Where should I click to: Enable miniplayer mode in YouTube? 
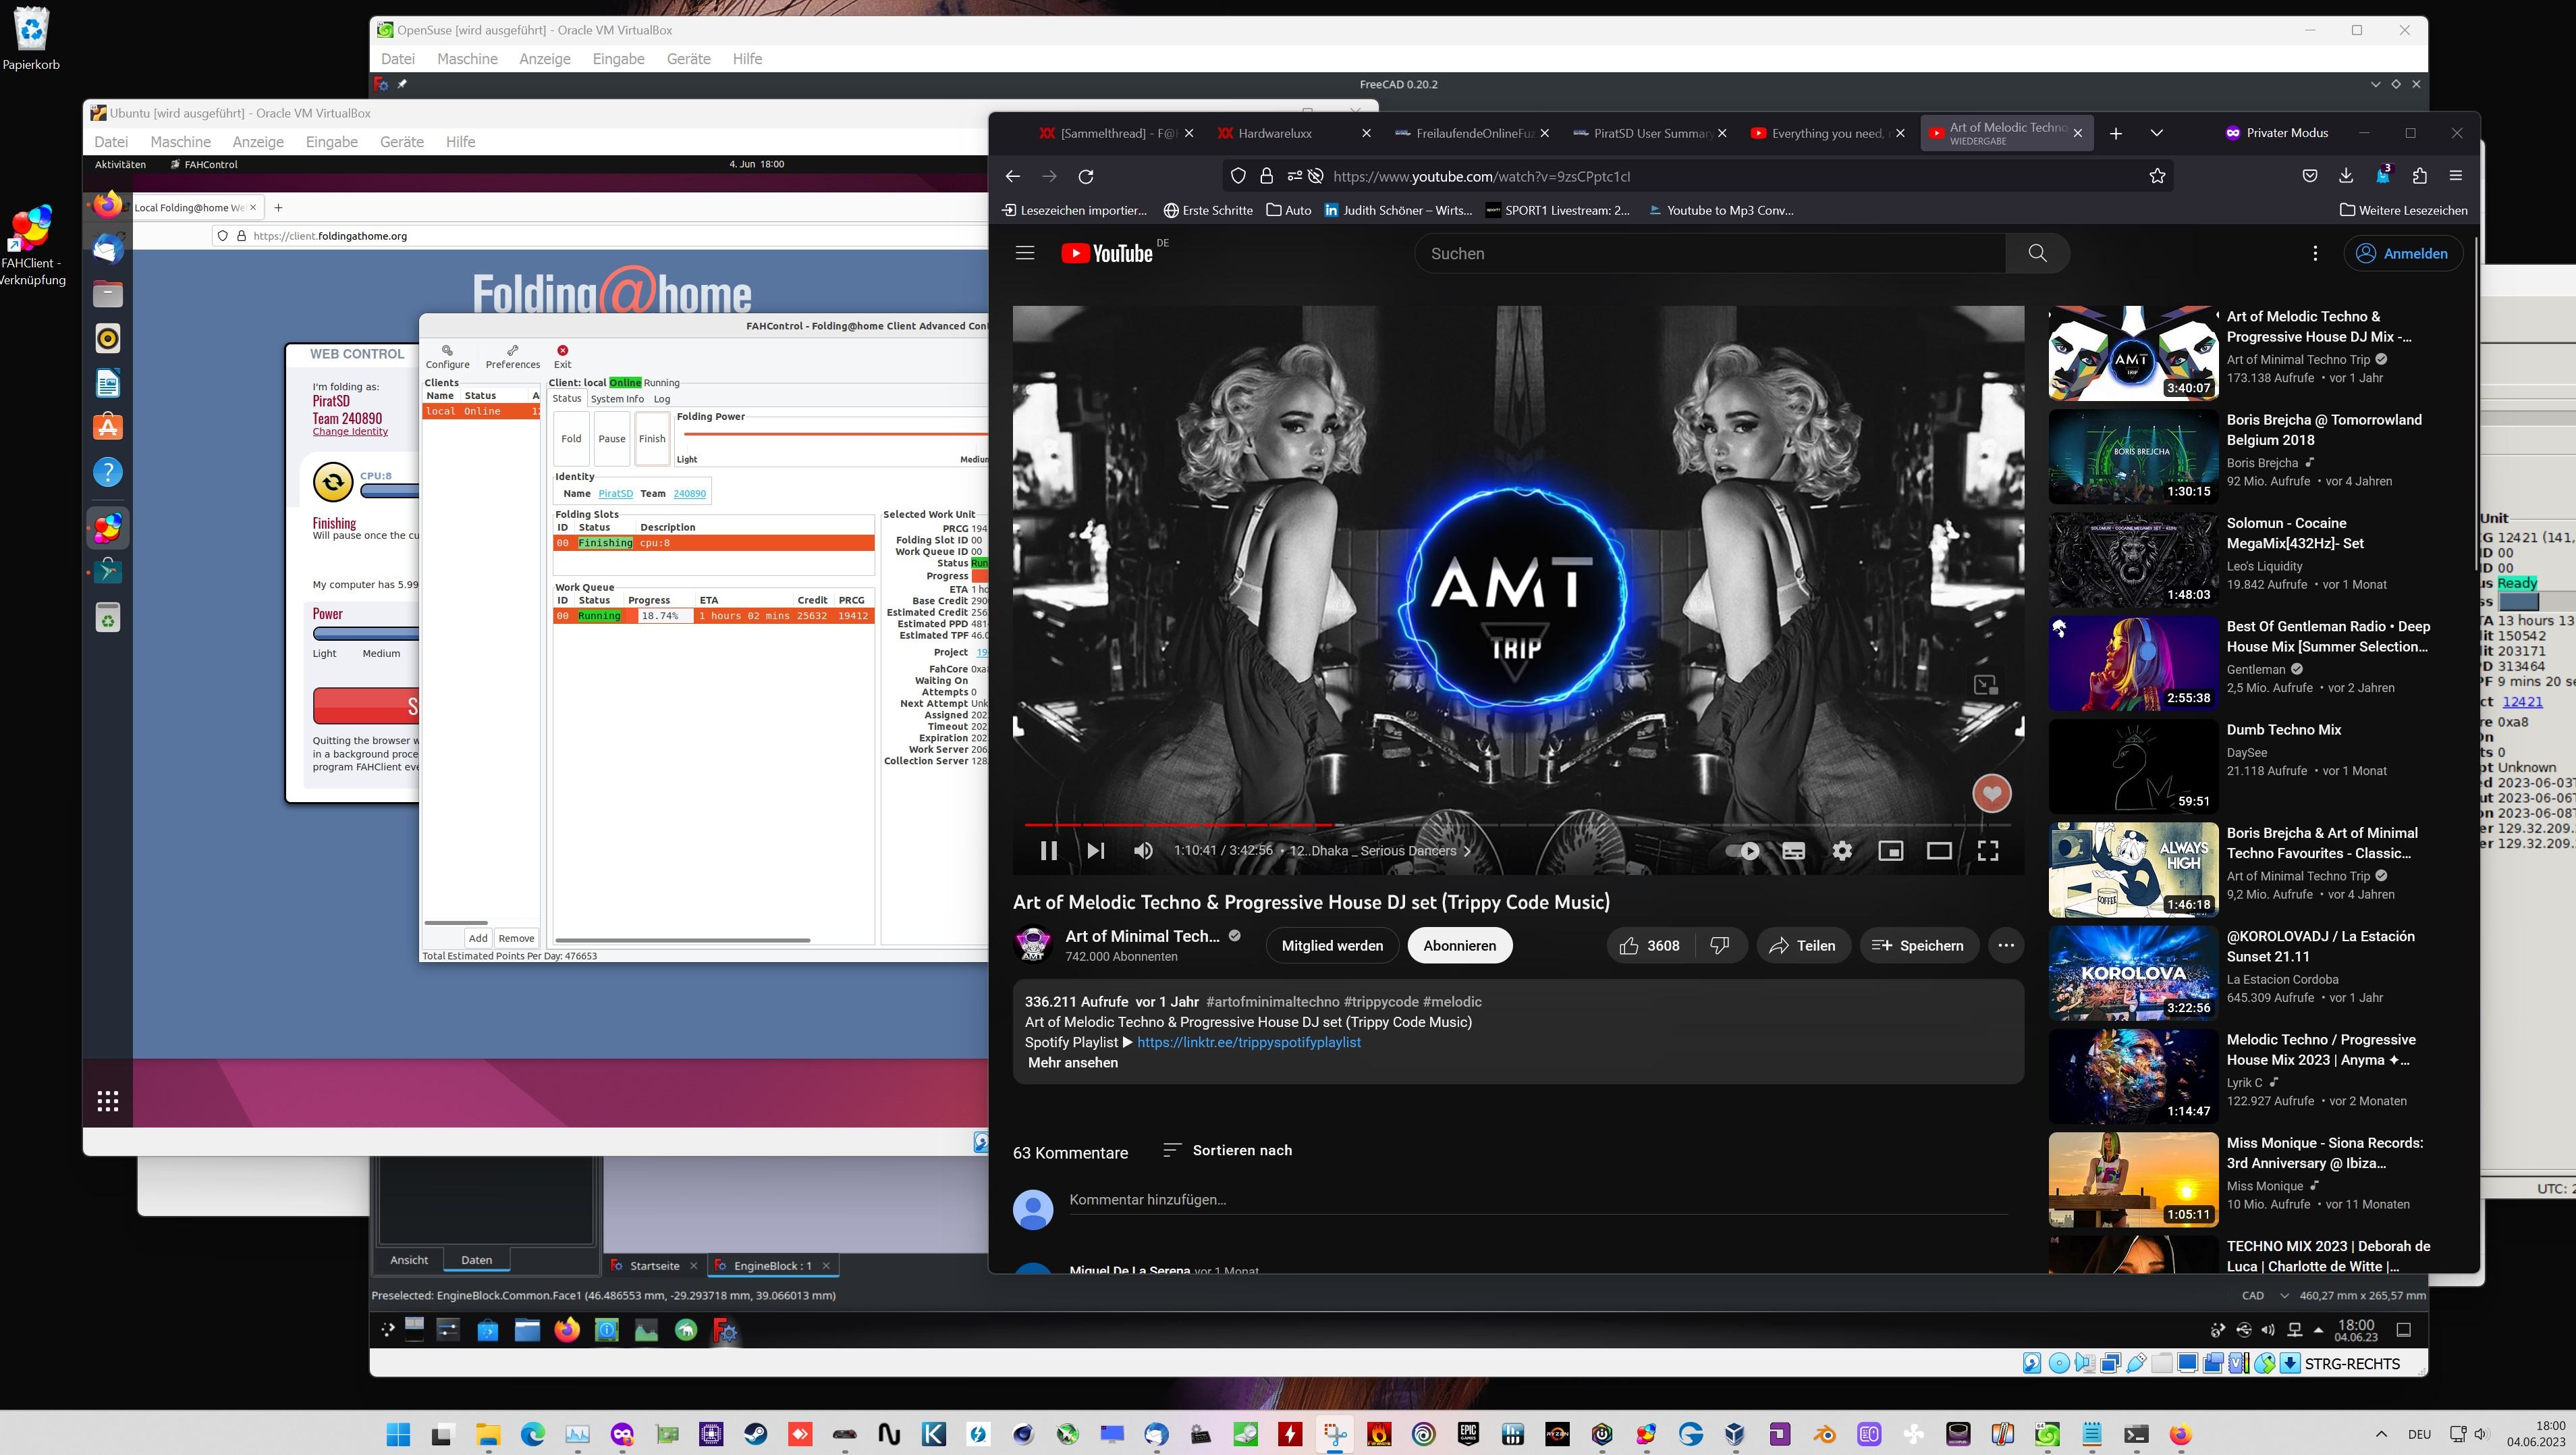(x=1890, y=851)
